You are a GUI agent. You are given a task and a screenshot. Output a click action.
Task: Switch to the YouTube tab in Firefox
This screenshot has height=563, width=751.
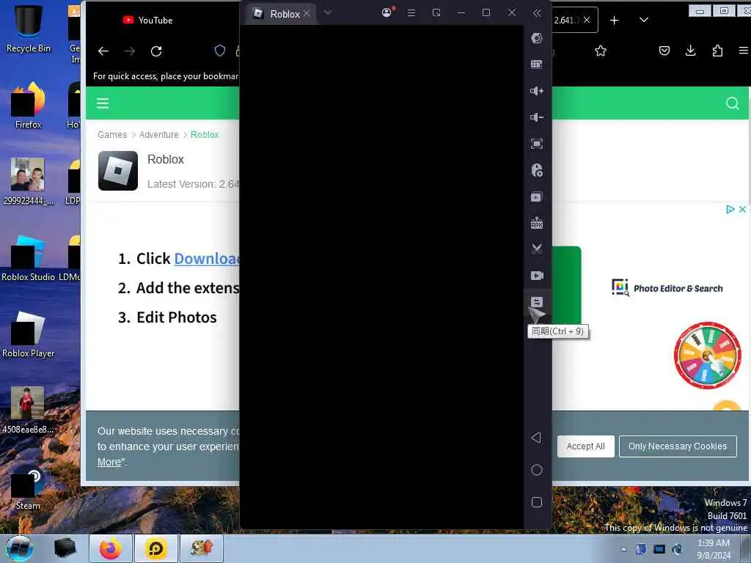click(147, 20)
